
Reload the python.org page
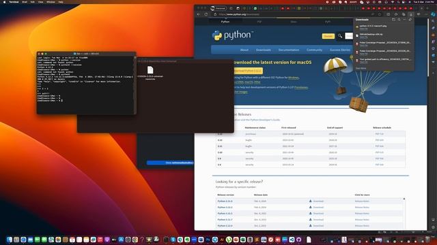coord(206,14)
